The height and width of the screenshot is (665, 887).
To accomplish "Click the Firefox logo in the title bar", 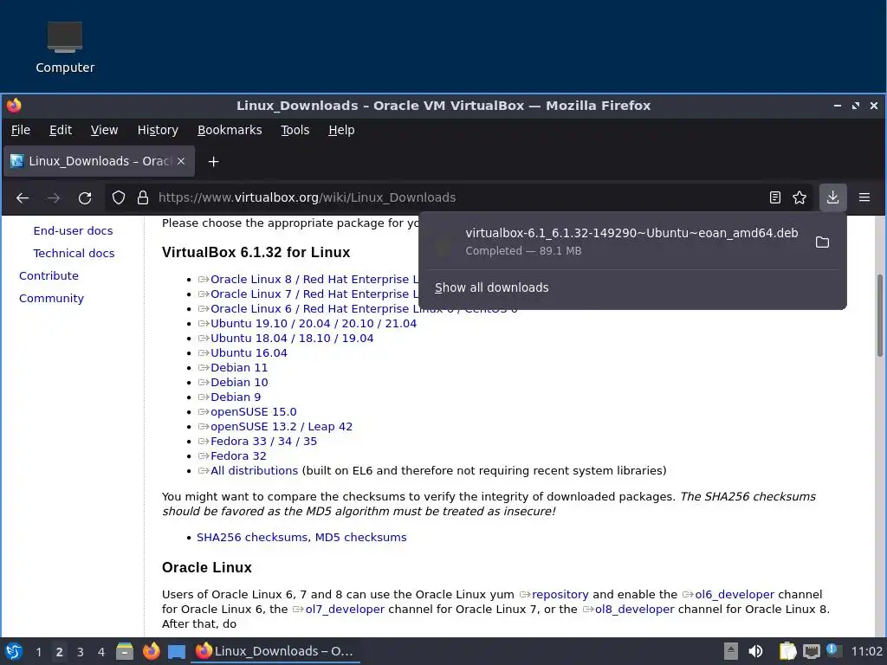I will 14,105.
